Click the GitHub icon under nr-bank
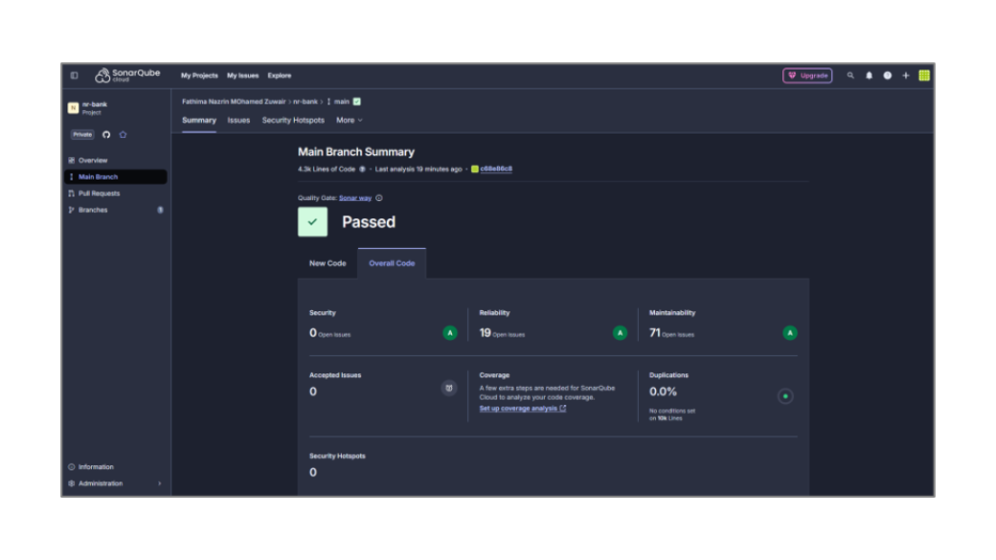The image size is (996, 560). coord(106,135)
